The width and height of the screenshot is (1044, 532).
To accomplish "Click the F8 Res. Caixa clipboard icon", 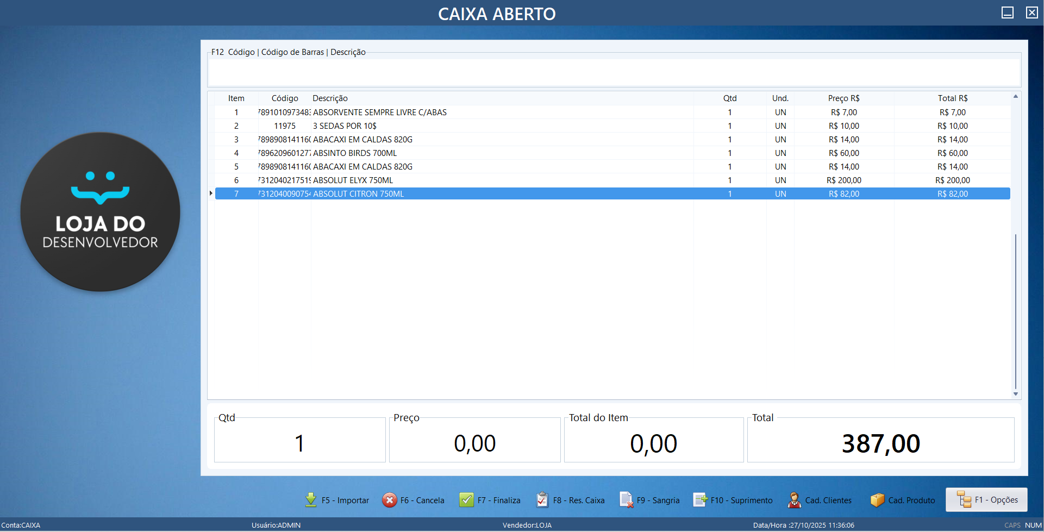I will coord(542,500).
